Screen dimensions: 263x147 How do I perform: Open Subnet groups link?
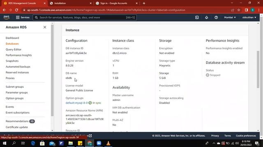(15, 87)
